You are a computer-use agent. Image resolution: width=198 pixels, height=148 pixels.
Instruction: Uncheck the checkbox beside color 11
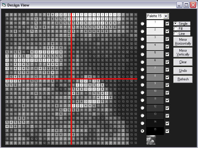[167, 100]
